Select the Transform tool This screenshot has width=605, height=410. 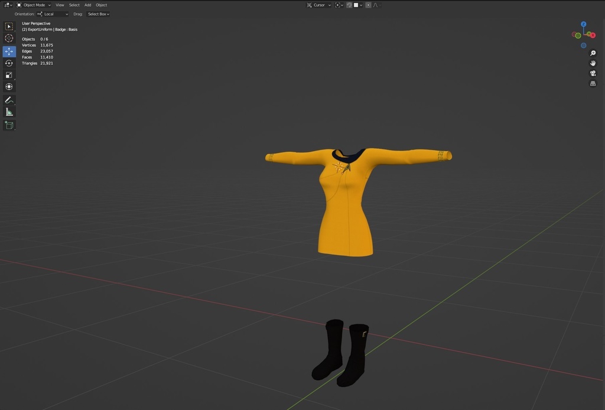click(x=9, y=86)
